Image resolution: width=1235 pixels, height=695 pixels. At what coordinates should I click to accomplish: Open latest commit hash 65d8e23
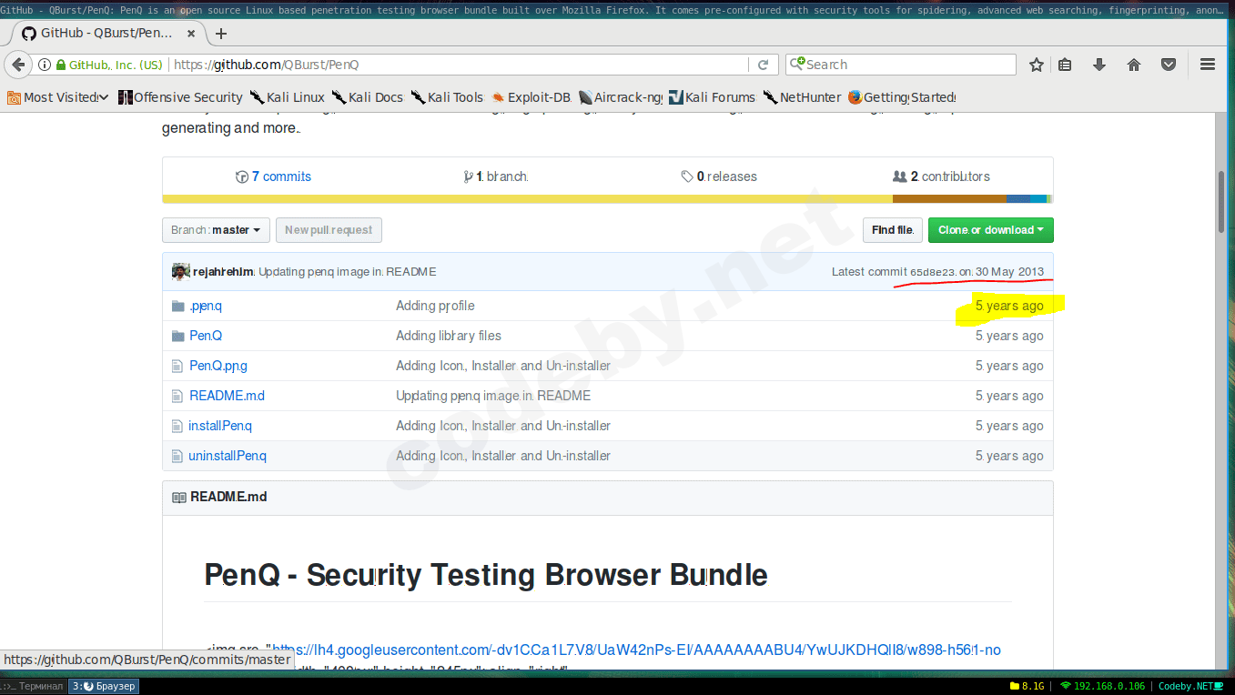(933, 272)
